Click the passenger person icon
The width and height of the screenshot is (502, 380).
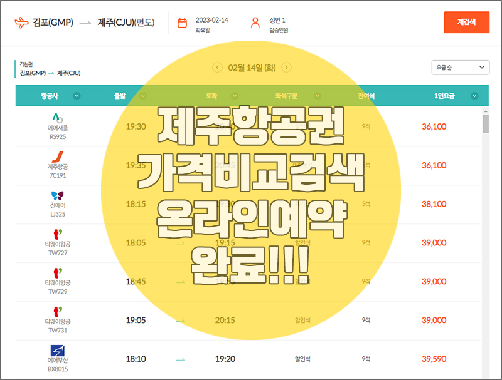click(x=255, y=23)
